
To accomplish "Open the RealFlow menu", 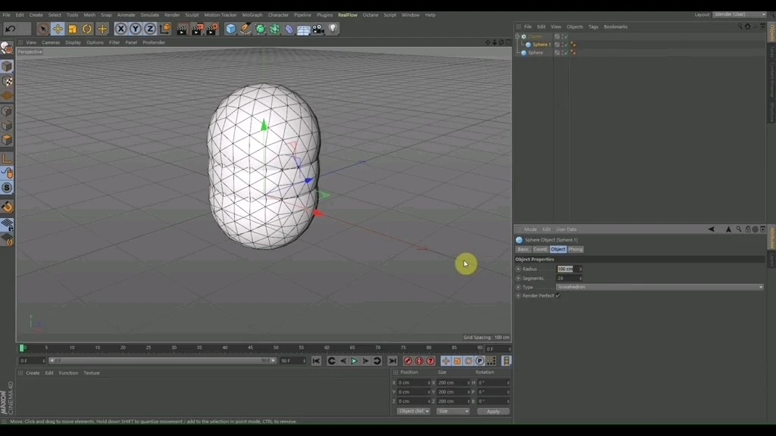I will coord(347,15).
